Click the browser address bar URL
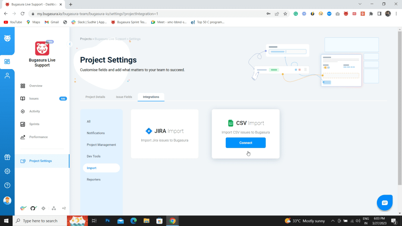402x226 pixels. [x=97, y=14]
